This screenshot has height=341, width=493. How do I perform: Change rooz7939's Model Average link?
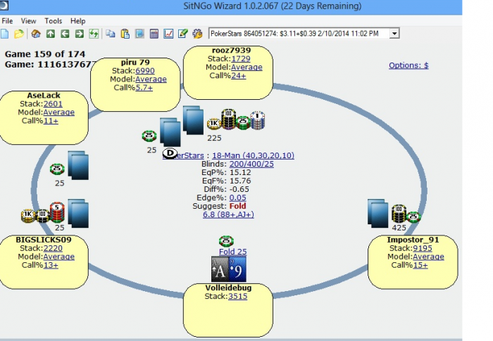coord(246,67)
